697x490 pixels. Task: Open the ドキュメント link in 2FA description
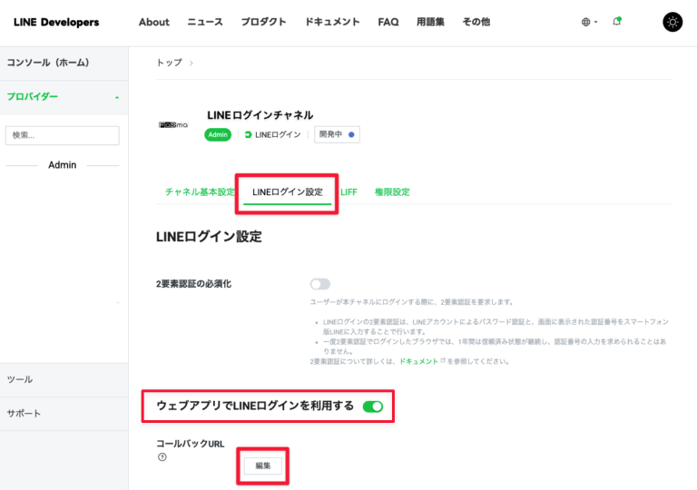tap(418, 361)
